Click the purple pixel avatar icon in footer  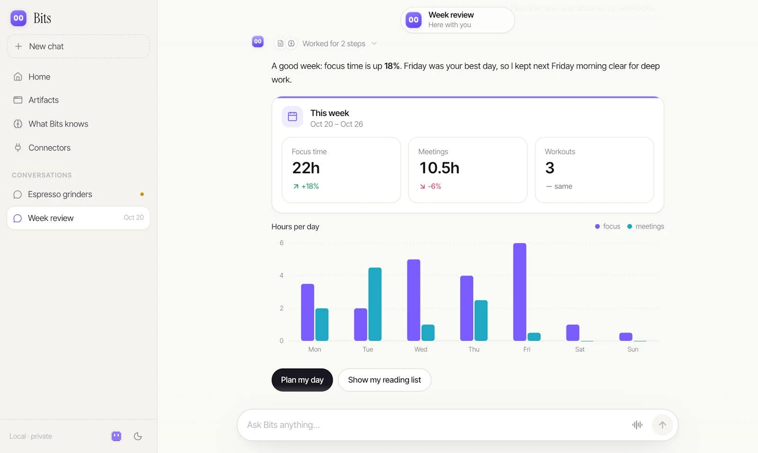tap(117, 436)
